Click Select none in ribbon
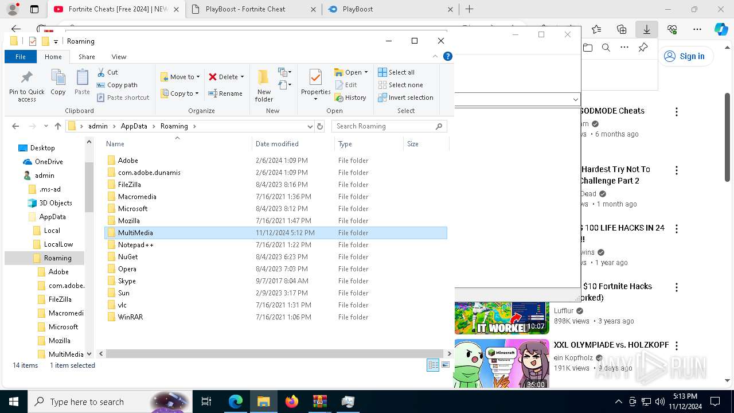 point(400,85)
